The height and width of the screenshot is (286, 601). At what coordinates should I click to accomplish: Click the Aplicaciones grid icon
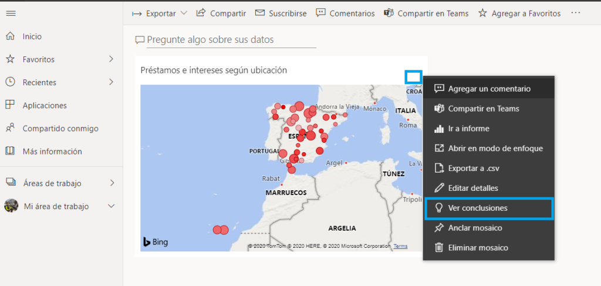[11, 105]
